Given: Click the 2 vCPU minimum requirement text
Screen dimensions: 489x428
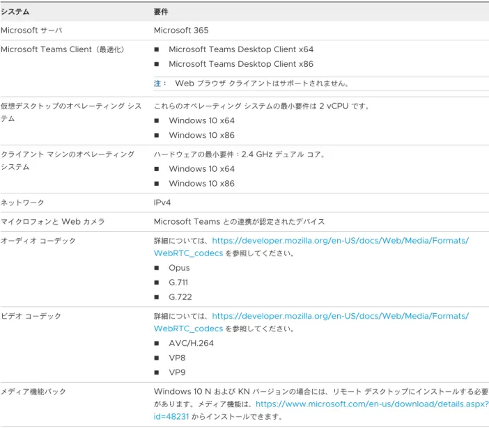Looking at the screenshot, I should (262, 106).
